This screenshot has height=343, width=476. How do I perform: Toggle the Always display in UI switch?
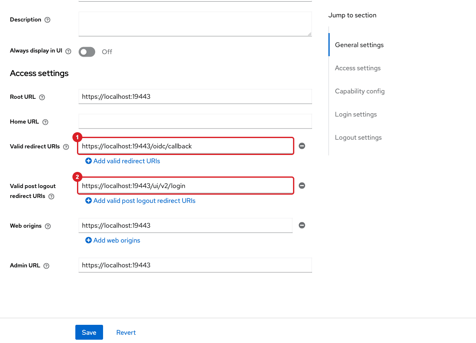coord(87,52)
